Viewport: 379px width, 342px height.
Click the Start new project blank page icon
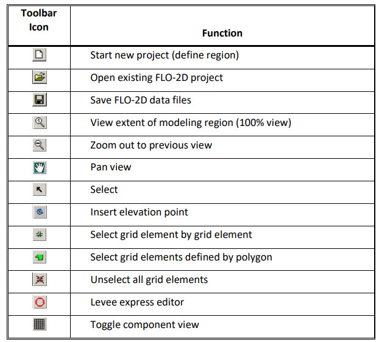pyautogui.click(x=39, y=55)
